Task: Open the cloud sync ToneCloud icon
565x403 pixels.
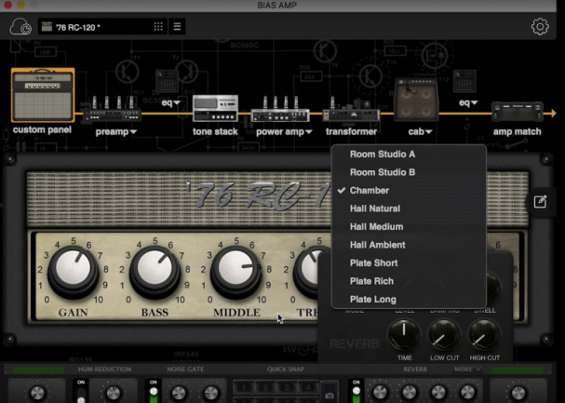Action: [x=20, y=27]
